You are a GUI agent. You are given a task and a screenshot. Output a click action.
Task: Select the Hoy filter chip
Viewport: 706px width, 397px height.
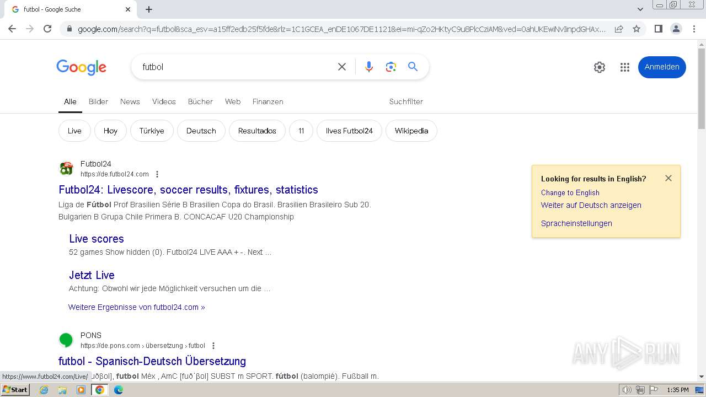110,131
